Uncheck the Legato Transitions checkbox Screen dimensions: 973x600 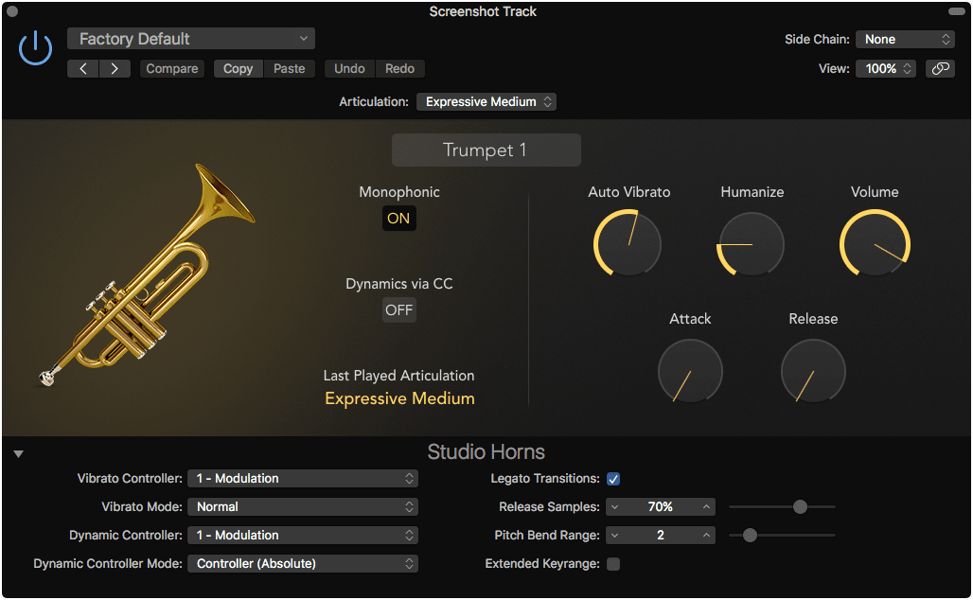[613, 479]
